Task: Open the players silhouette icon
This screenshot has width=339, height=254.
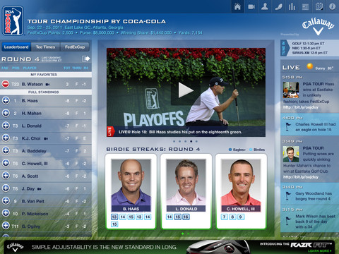Action: coord(265,6)
